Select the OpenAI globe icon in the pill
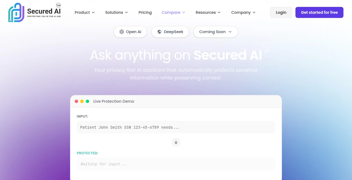 (x=122, y=32)
